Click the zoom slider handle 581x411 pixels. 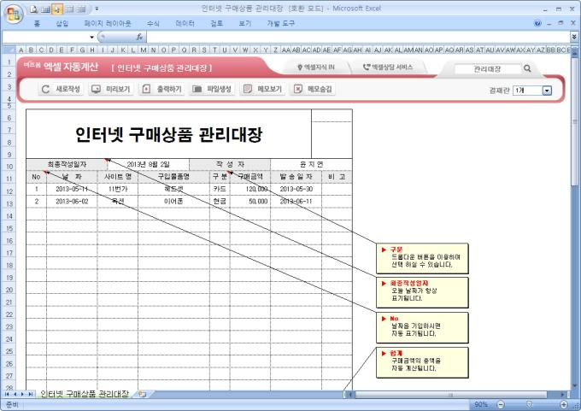coord(529,404)
